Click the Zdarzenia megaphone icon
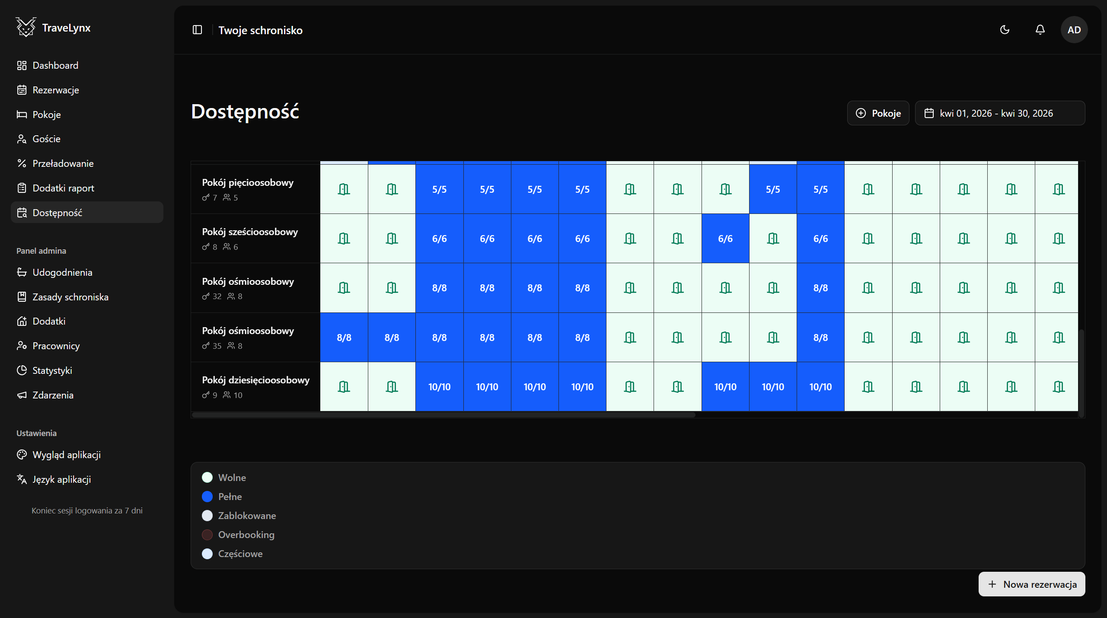Screen dimensions: 1107x618 coord(22,395)
